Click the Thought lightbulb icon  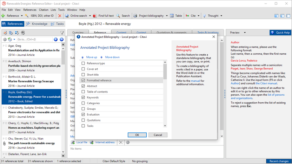coord(204,16)
